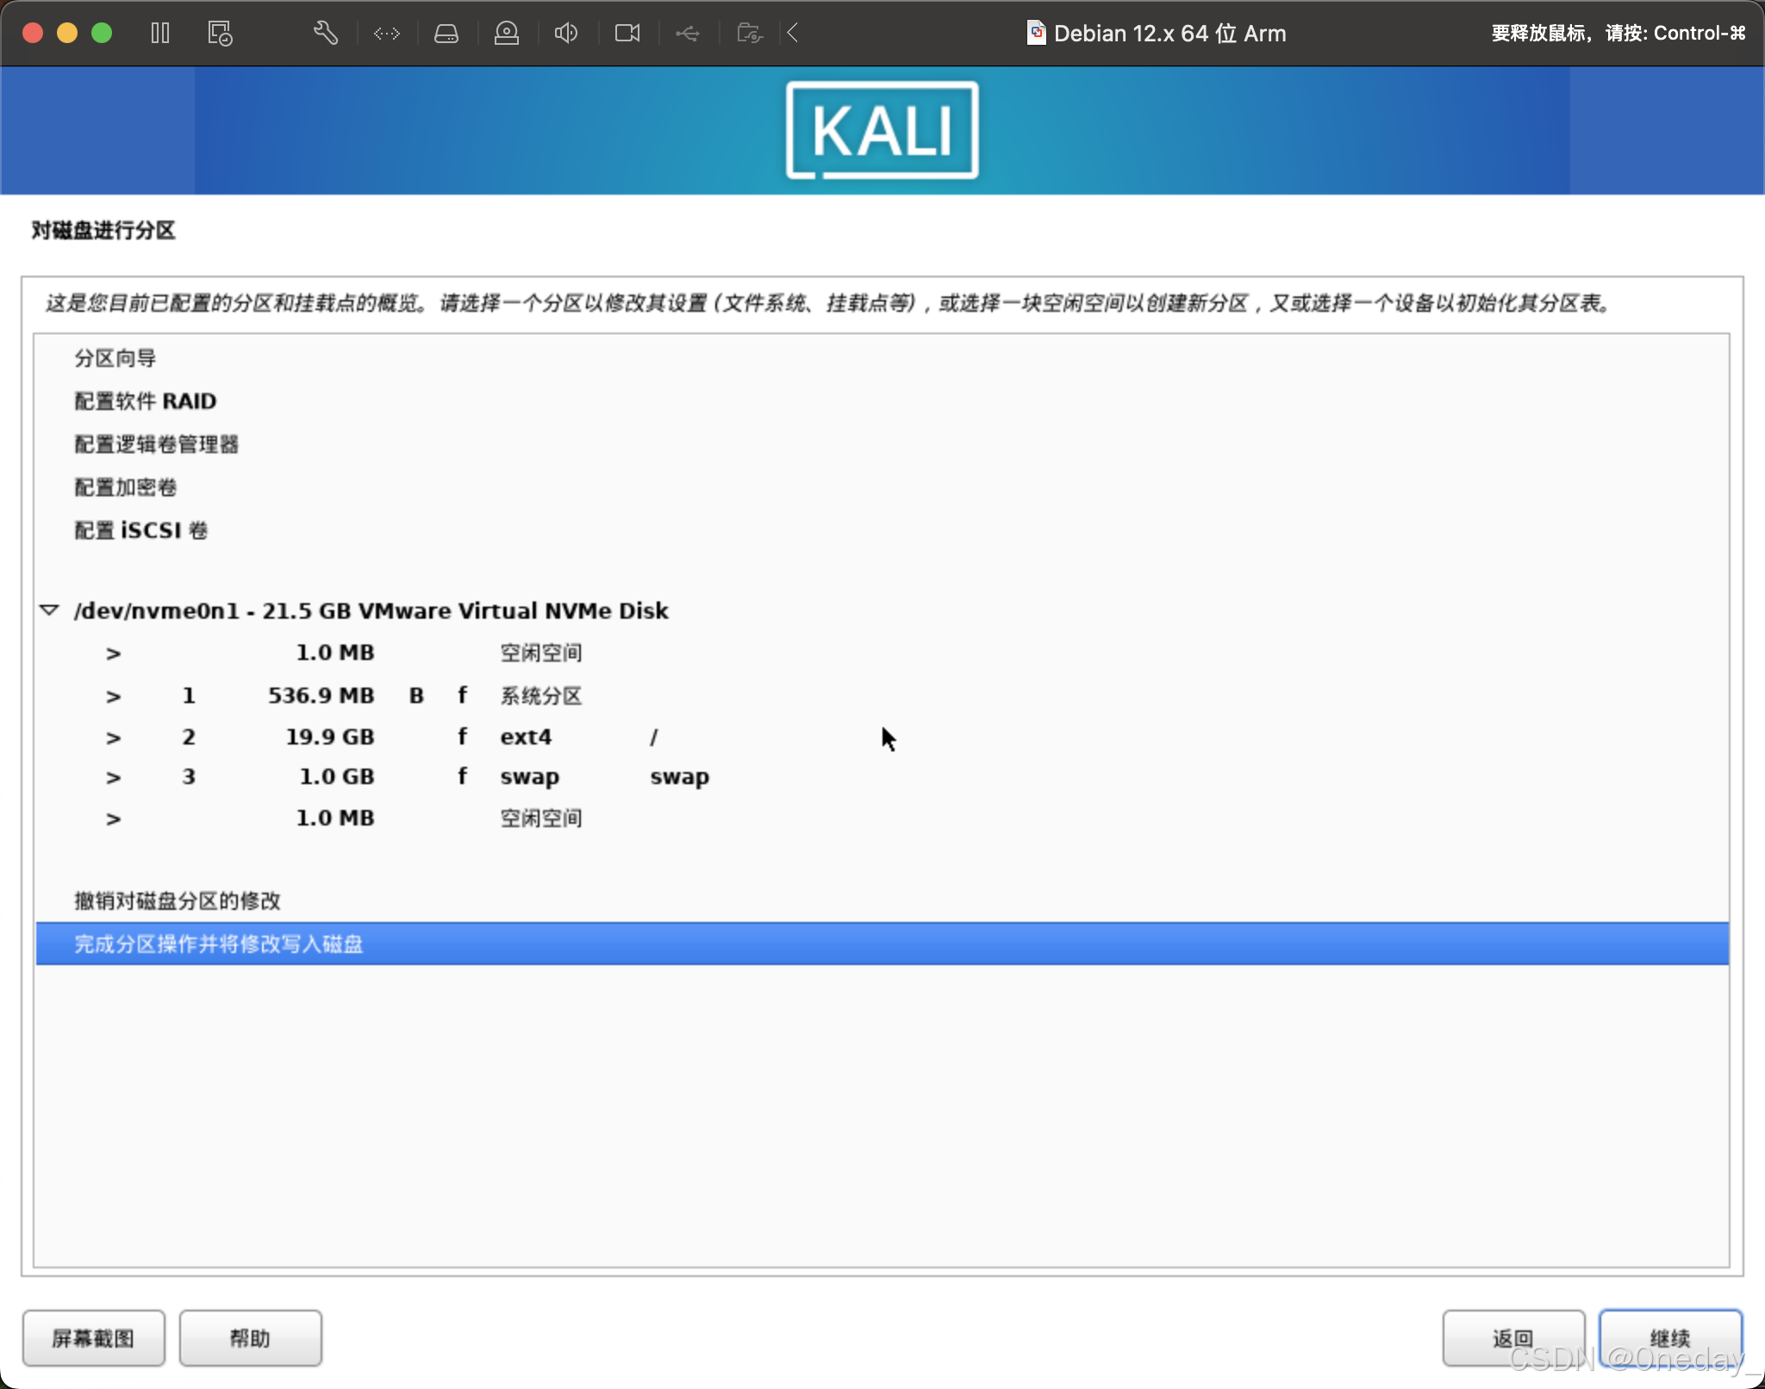Click the f format flag of swap partition
The height and width of the screenshot is (1389, 1765).
[463, 776]
